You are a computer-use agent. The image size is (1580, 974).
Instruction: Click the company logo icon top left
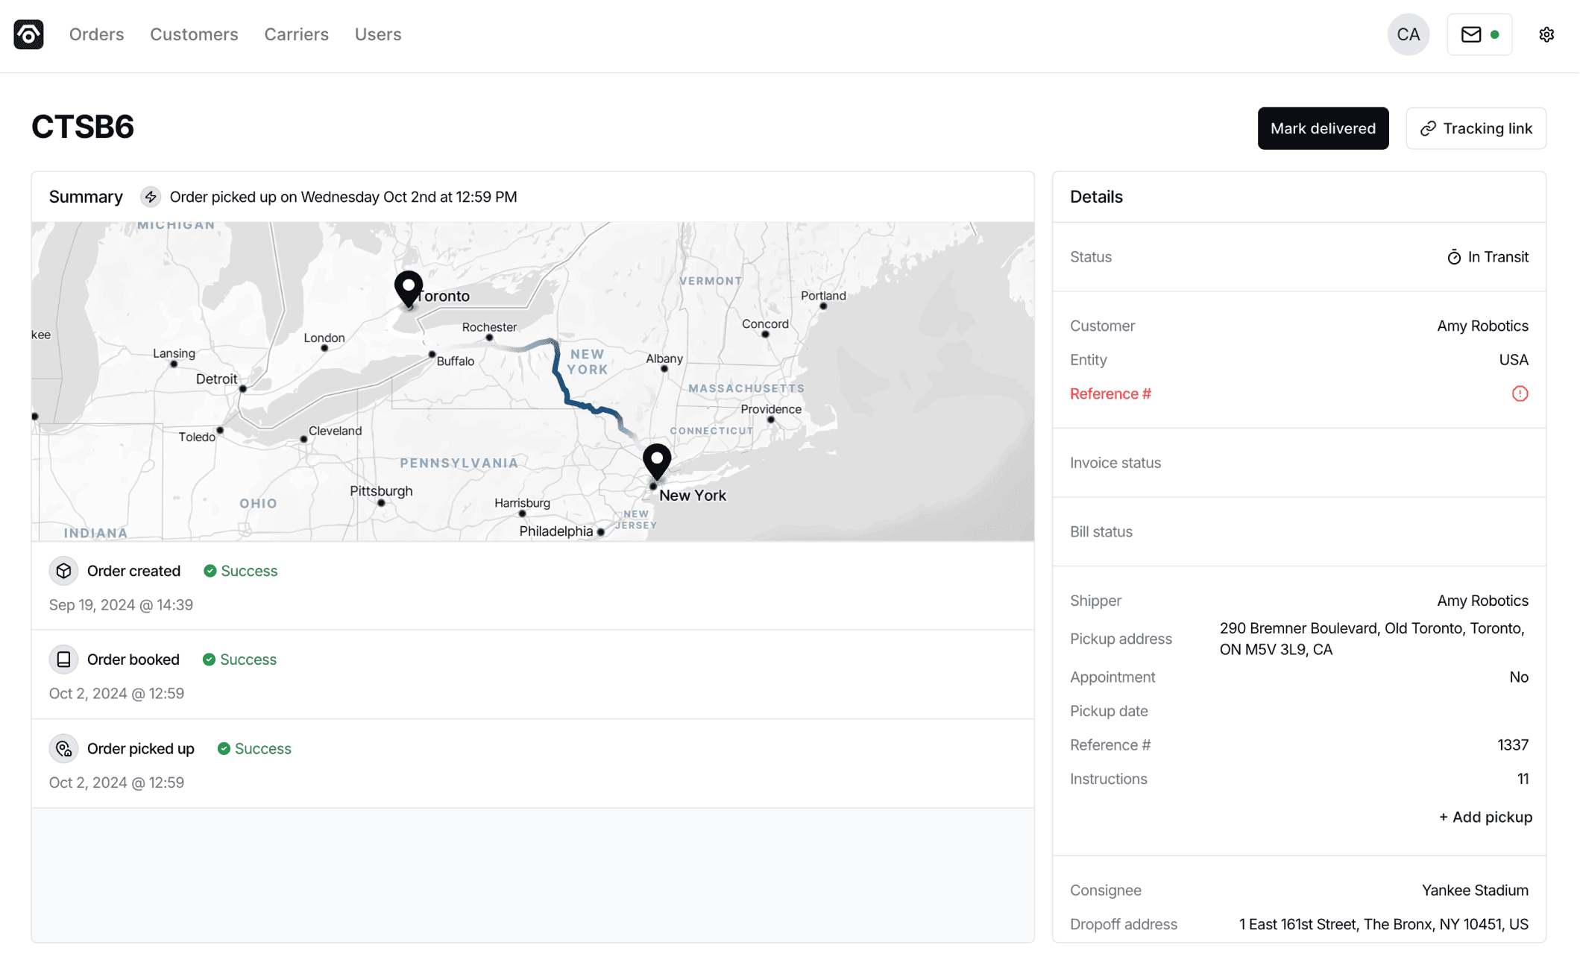pyautogui.click(x=29, y=34)
